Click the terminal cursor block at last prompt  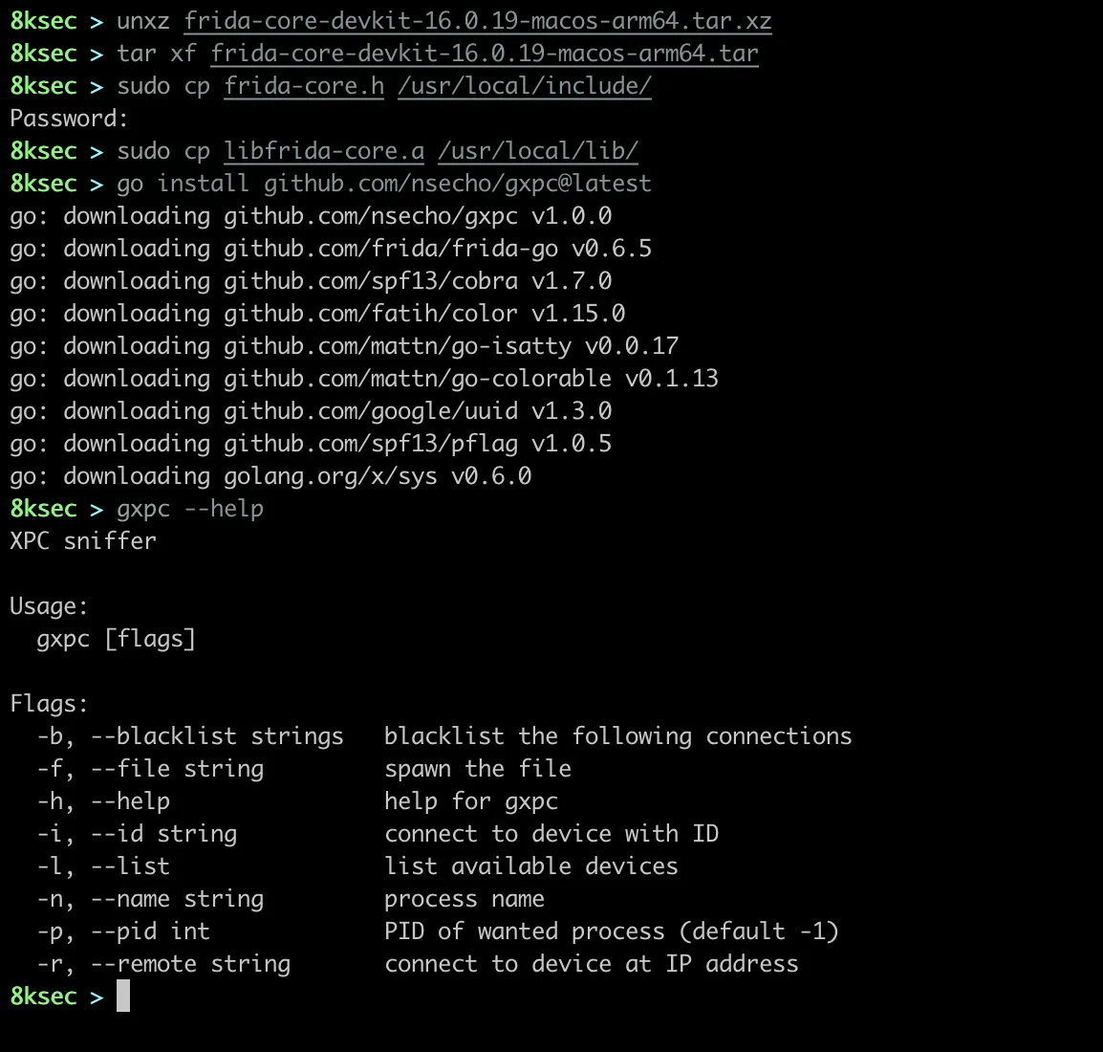click(x=123, y=997)
